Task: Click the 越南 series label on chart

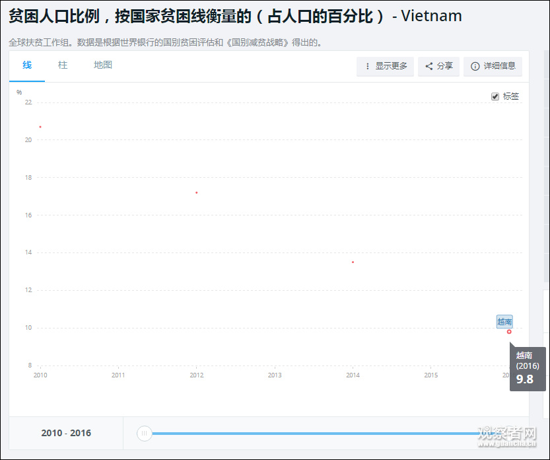Action: [x=504, y=322]
